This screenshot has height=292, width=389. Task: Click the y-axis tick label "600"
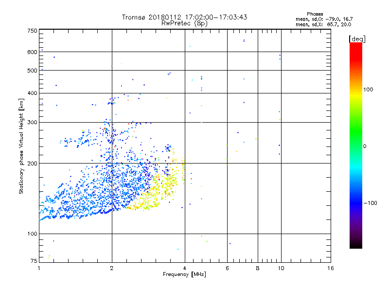click(x=33, y=52)
